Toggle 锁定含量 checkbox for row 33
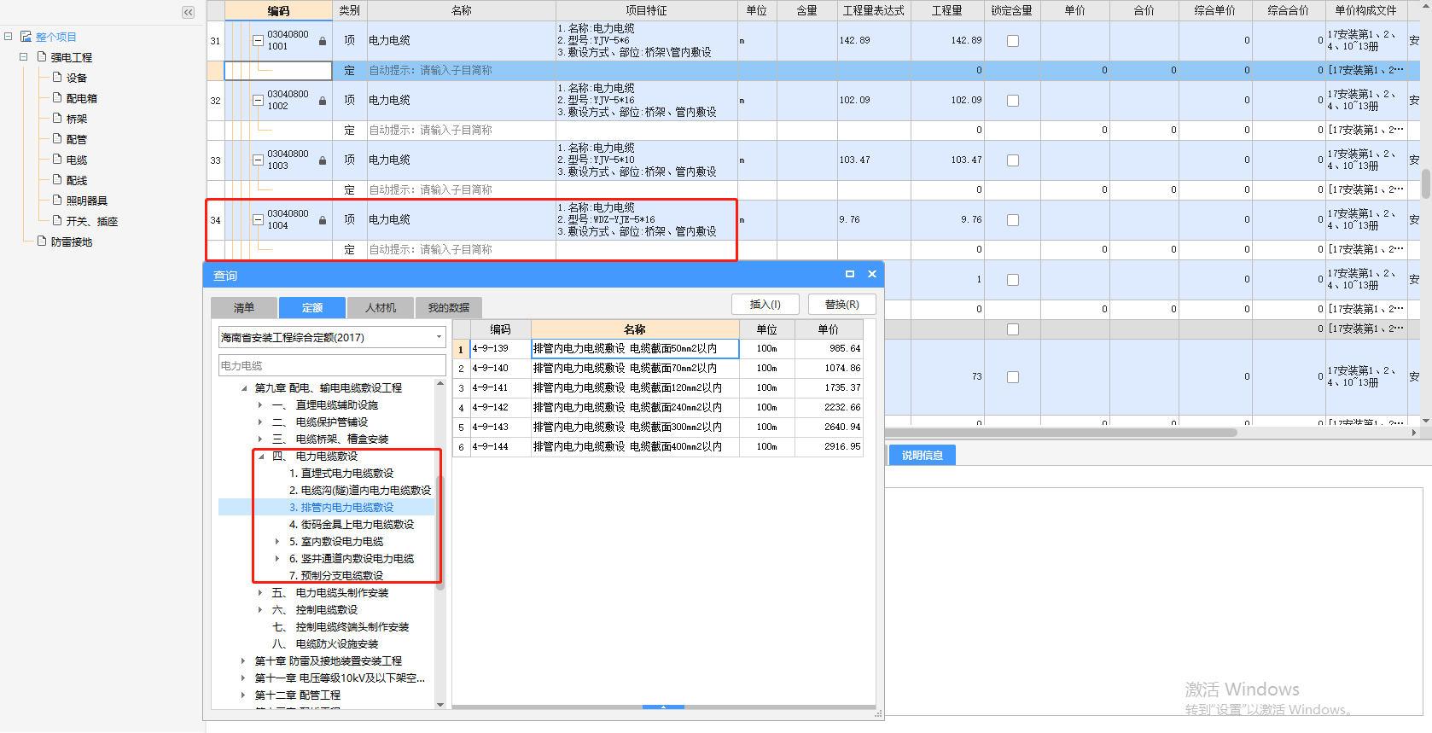 coord(1013,160)
